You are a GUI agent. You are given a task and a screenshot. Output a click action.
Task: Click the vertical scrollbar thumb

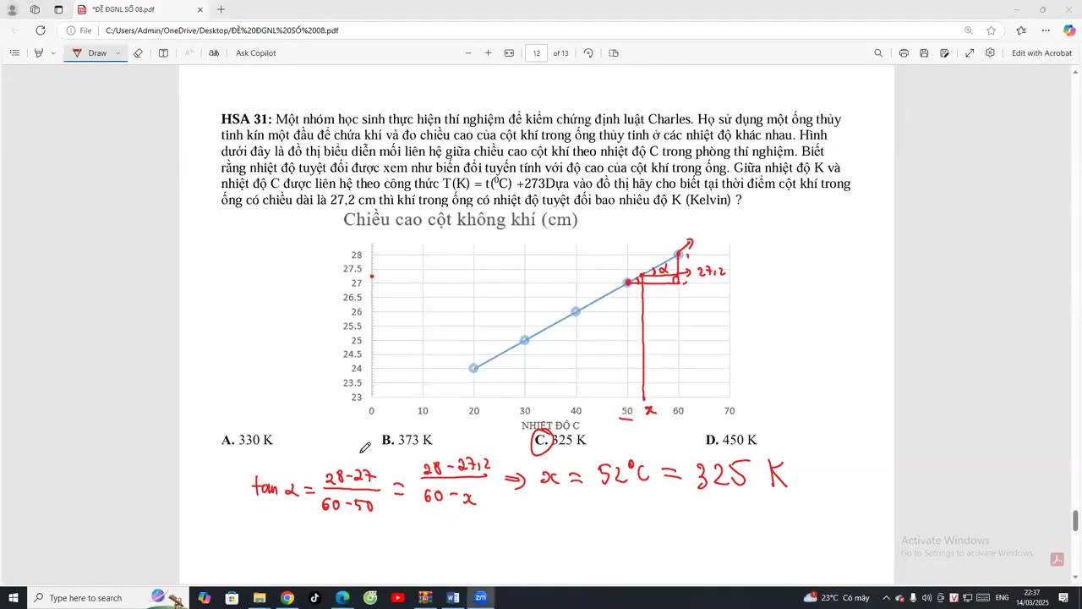click(1075, 521)
